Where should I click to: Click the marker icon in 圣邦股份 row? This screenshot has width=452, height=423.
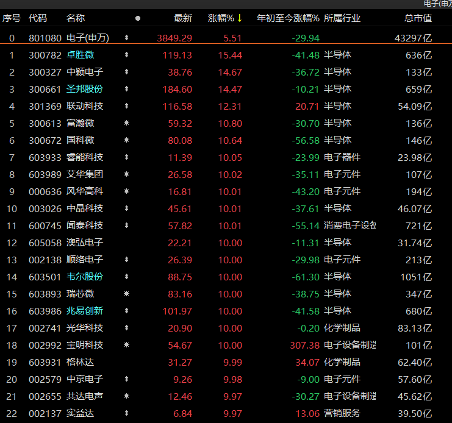point(126,89)
